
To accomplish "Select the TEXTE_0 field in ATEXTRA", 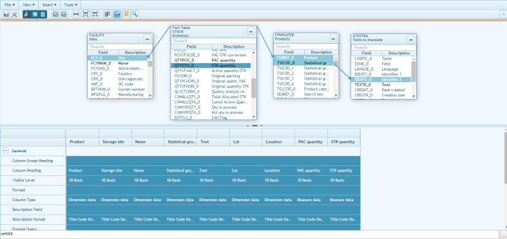I will 381,85.
